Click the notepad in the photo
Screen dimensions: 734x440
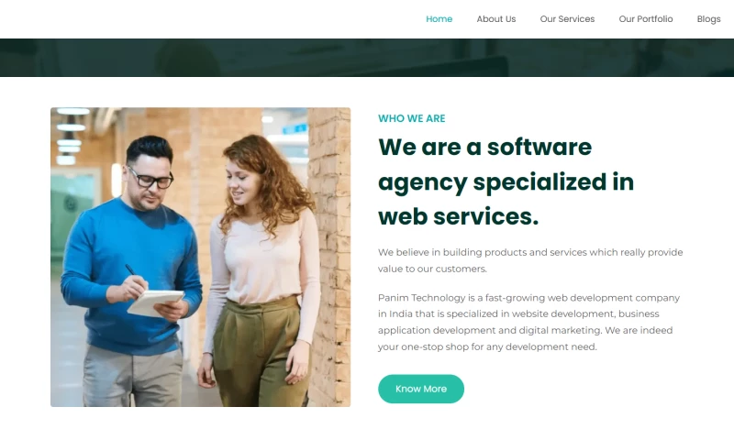tap(155, 302)
